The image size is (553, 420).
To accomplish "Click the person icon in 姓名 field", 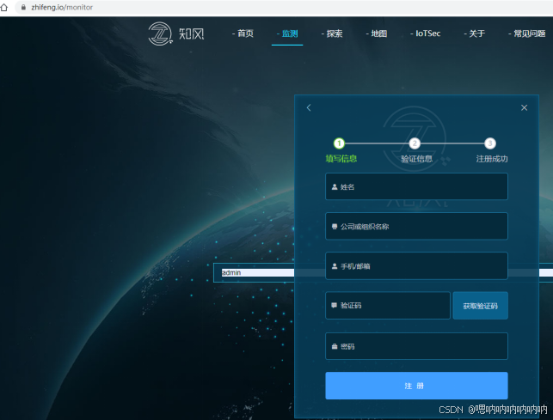I will [x=335, y=186].
